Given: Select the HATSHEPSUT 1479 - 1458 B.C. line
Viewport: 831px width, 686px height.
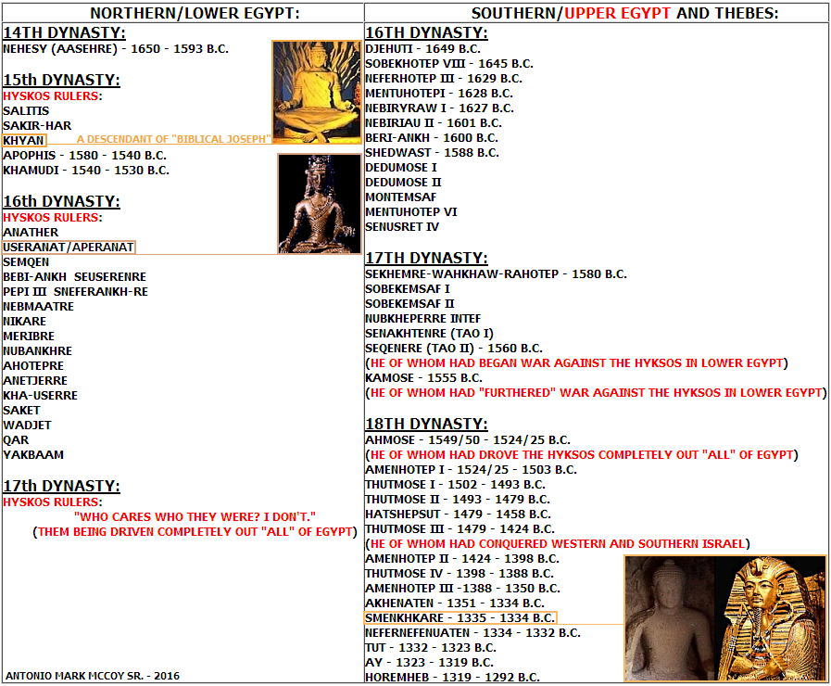Looking at the screenshot, I should [458, 514].
